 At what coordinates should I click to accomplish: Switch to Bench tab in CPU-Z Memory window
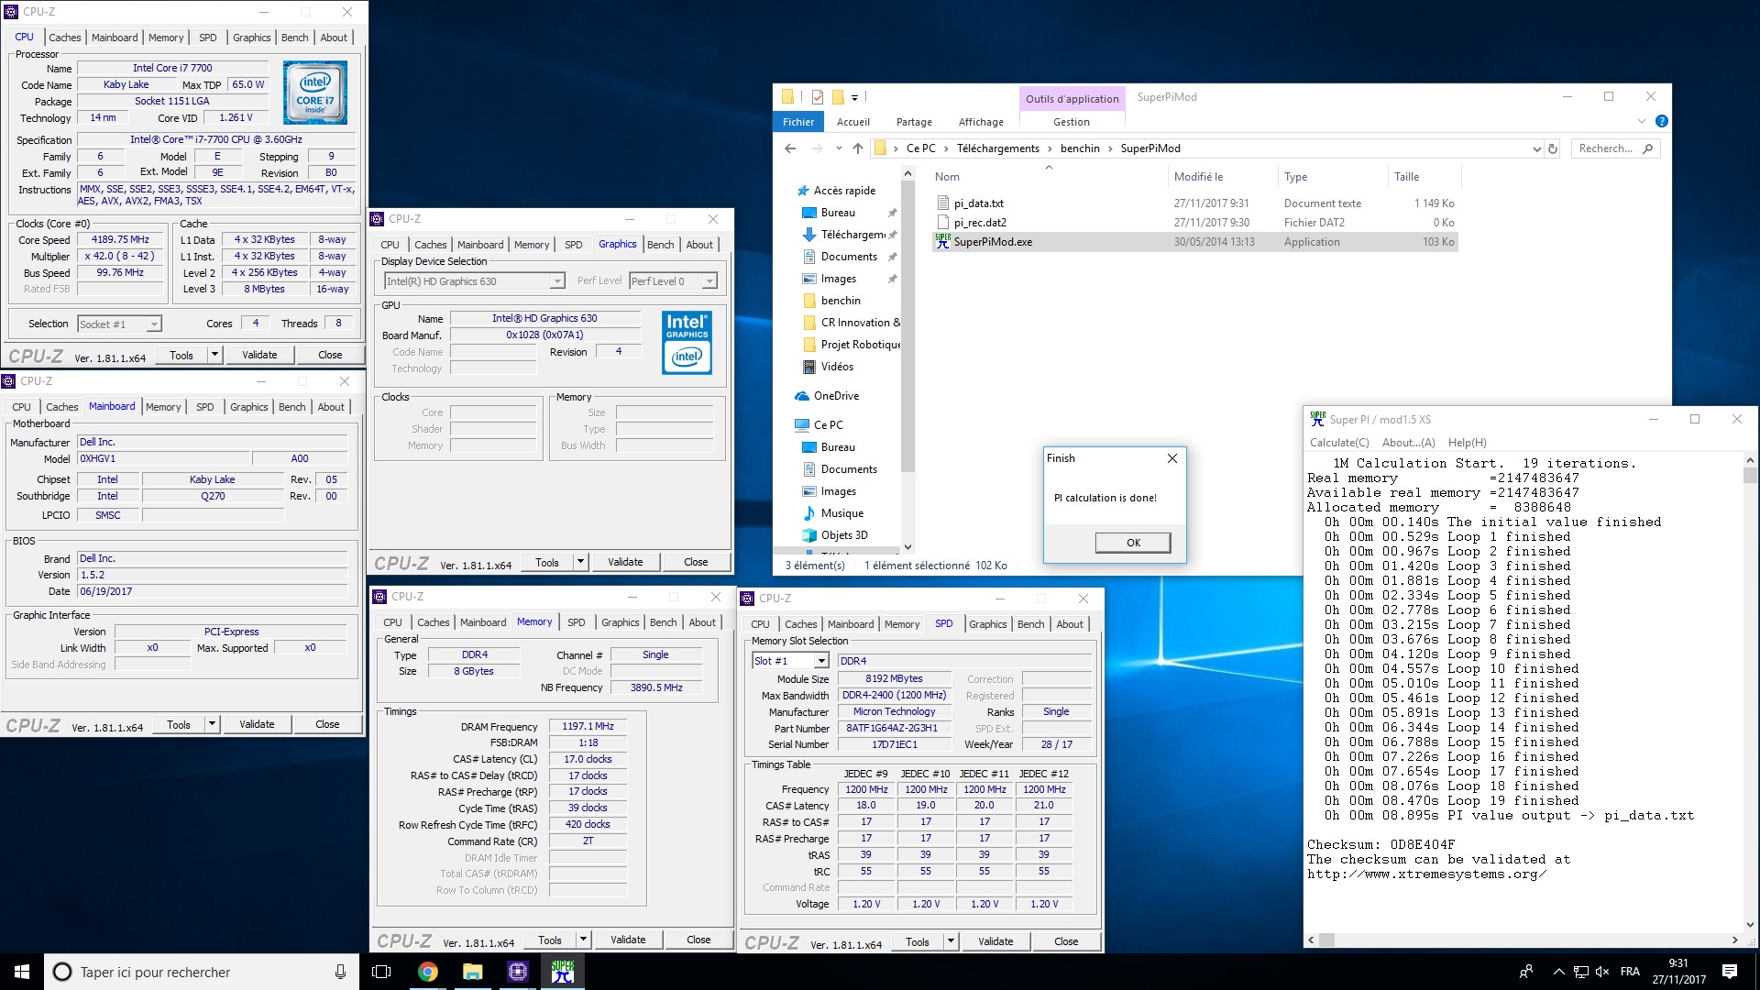663,622
